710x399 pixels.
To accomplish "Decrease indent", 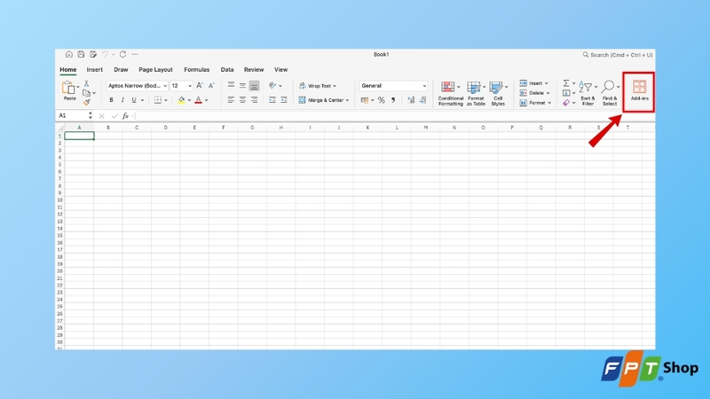I will click(x=272, y=100).
